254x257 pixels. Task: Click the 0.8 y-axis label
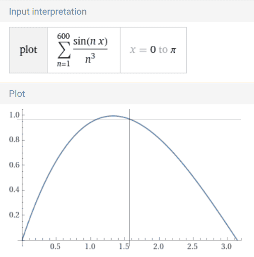[14, 140]
